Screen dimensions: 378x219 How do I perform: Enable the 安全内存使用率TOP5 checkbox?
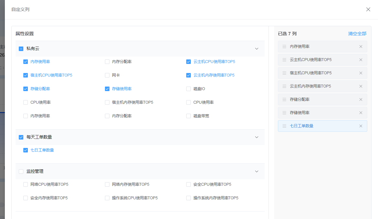point(26,198)
